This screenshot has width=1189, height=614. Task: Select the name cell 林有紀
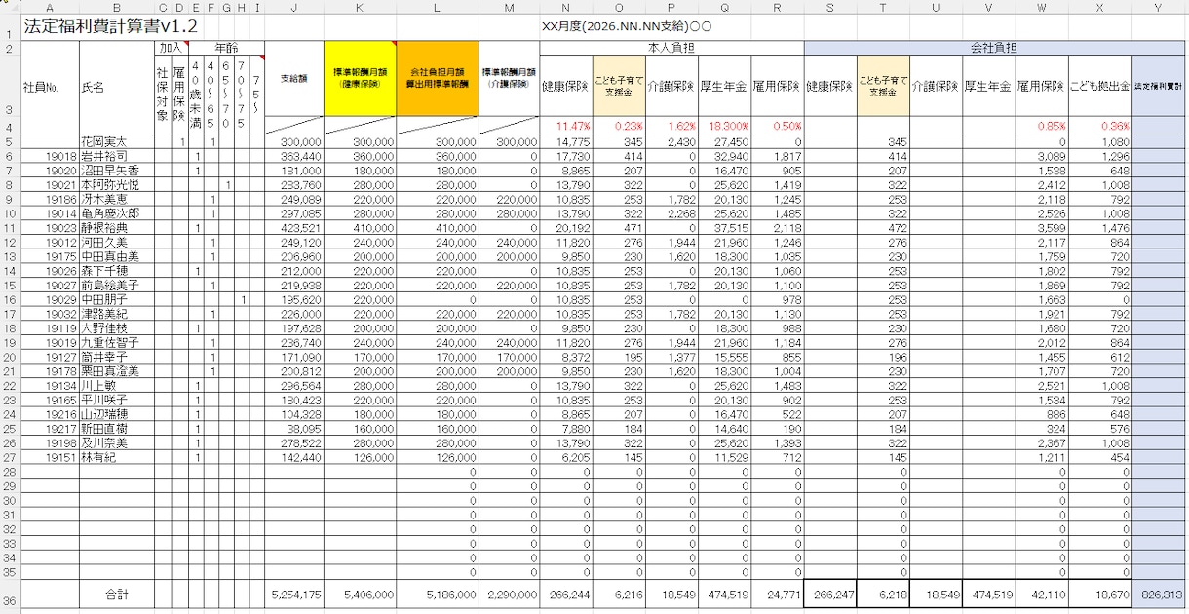coord(116,457)
